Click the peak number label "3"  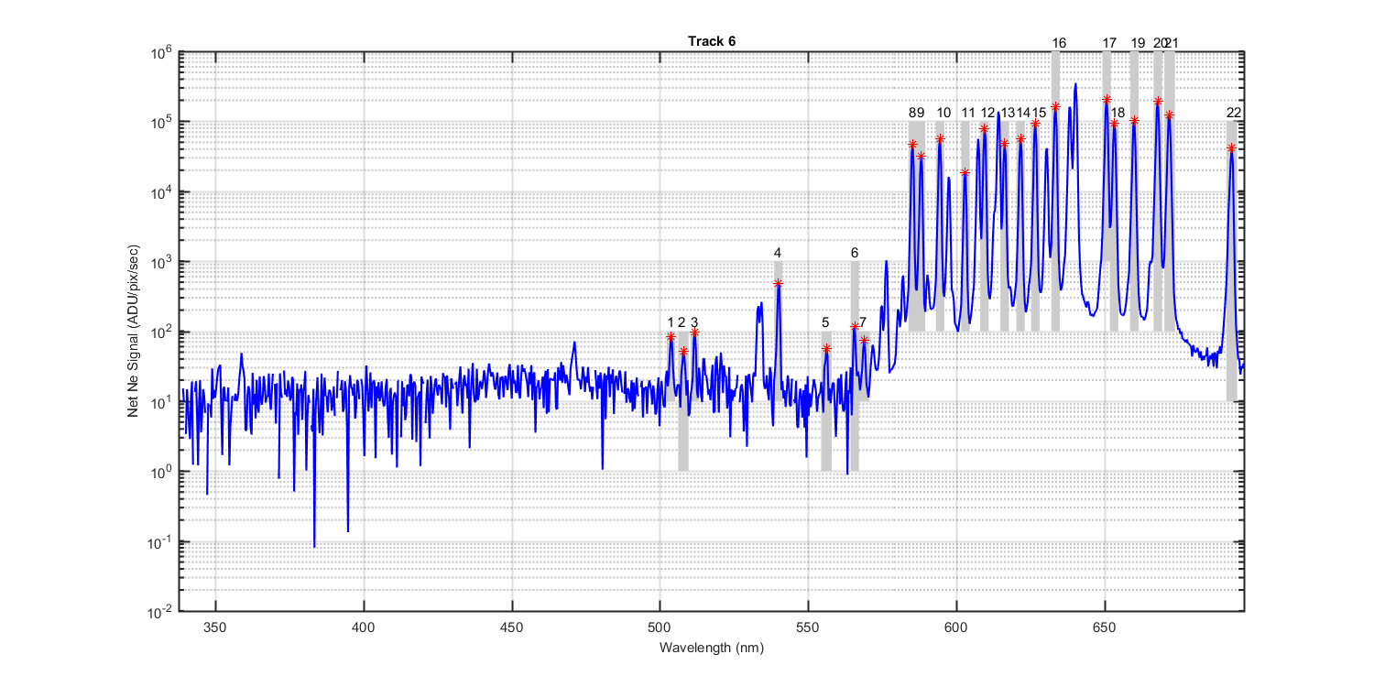click(x=694, y=322)
